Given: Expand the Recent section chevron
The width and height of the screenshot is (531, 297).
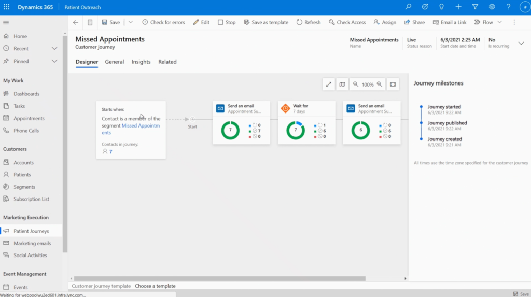Looking at the screenshot, I should tap(54, 48).
